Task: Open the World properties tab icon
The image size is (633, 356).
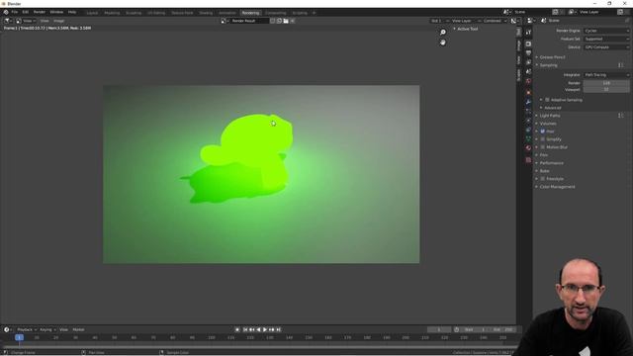Action: (528, 81)
